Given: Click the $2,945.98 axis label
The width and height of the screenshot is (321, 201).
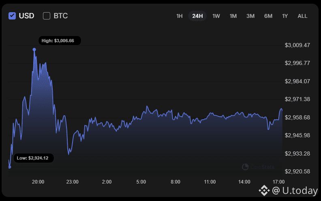Looking at the screenshot, I should [297, 135].
